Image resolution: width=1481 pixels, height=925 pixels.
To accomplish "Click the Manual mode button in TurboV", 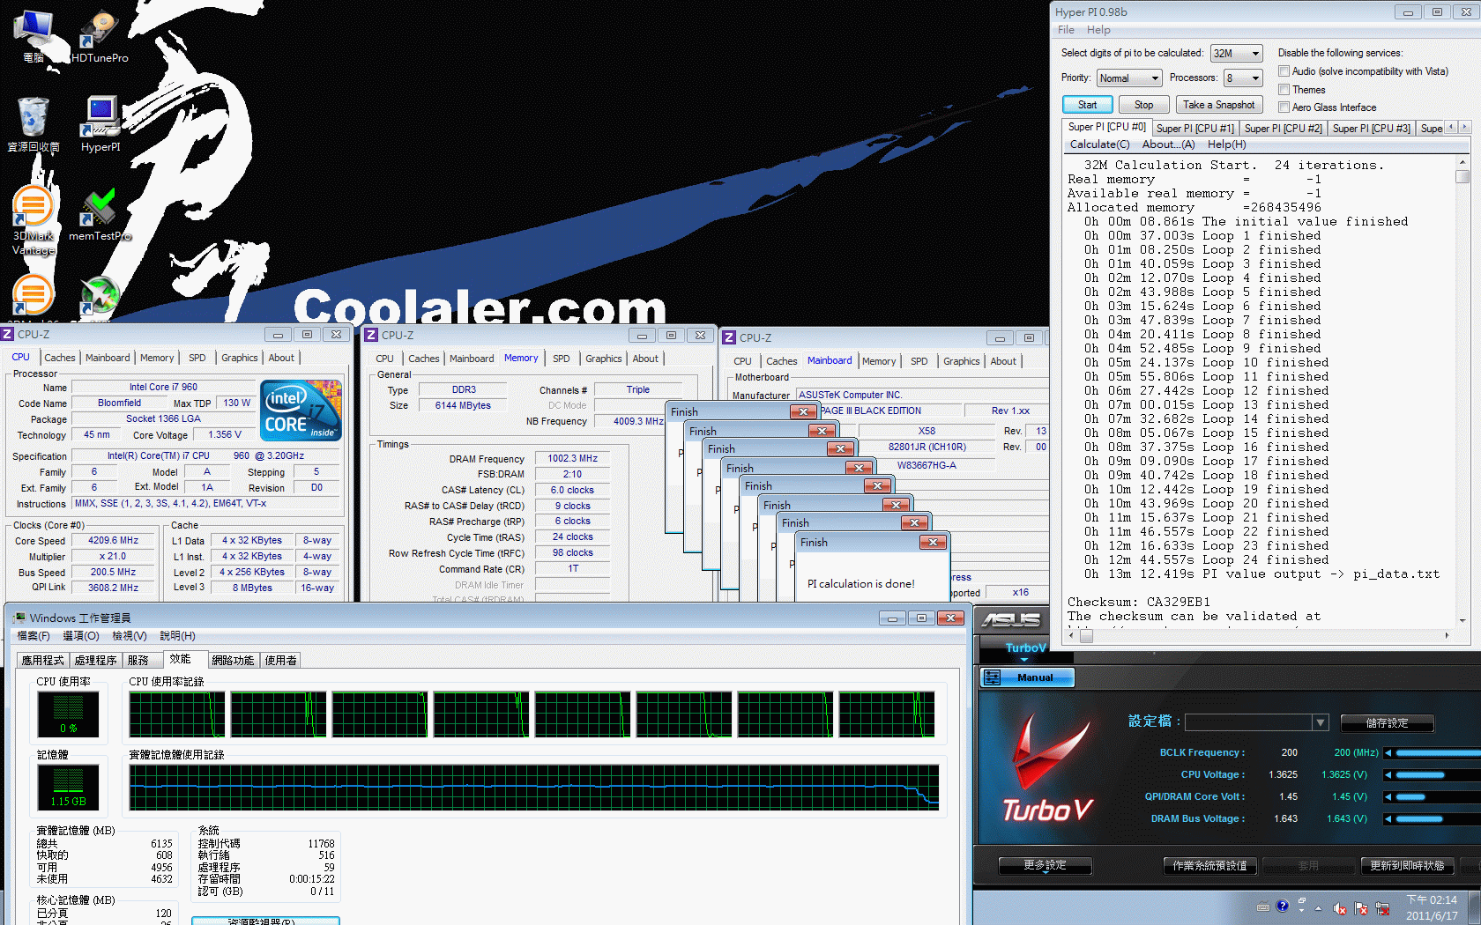I will (1027, 677).
